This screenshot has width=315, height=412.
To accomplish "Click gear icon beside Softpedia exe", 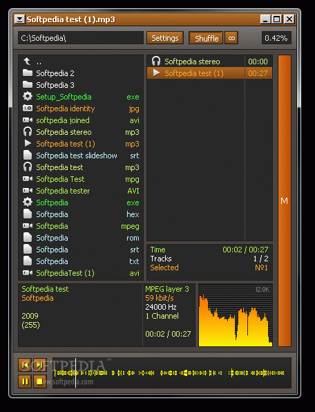I will pos(28,203).
